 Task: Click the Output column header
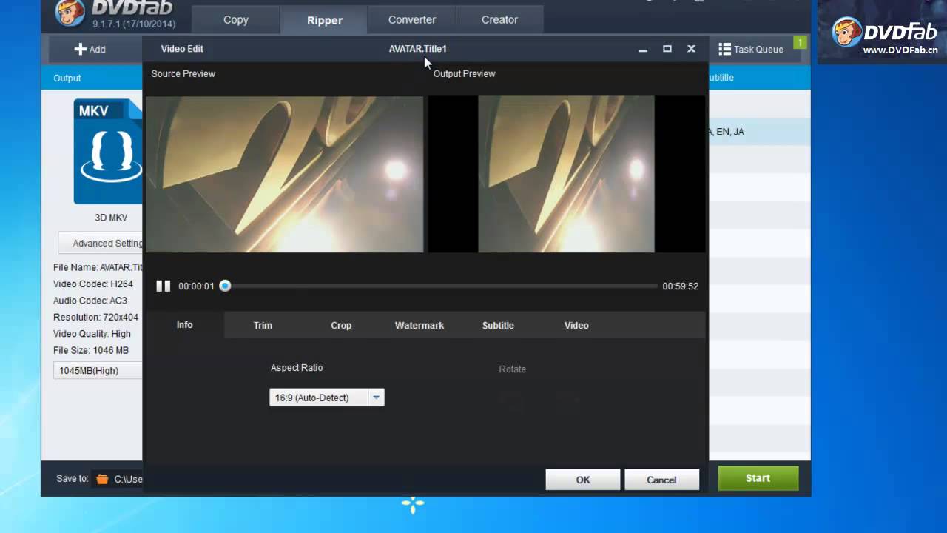tap(67, 78)
